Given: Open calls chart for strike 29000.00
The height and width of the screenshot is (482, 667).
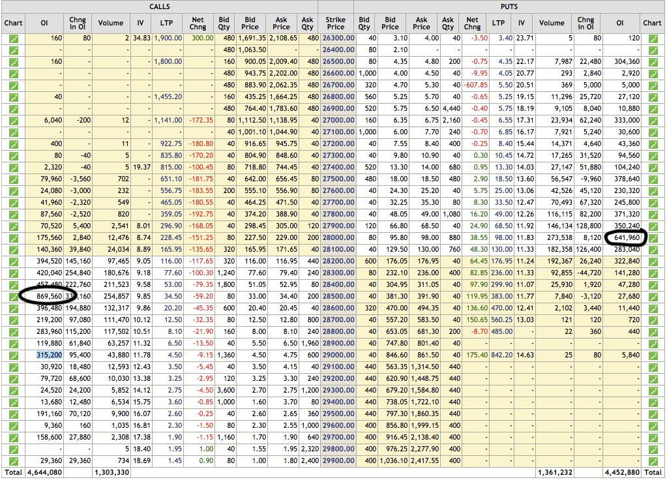Looking at the screenshot, I should click(14, 355).
